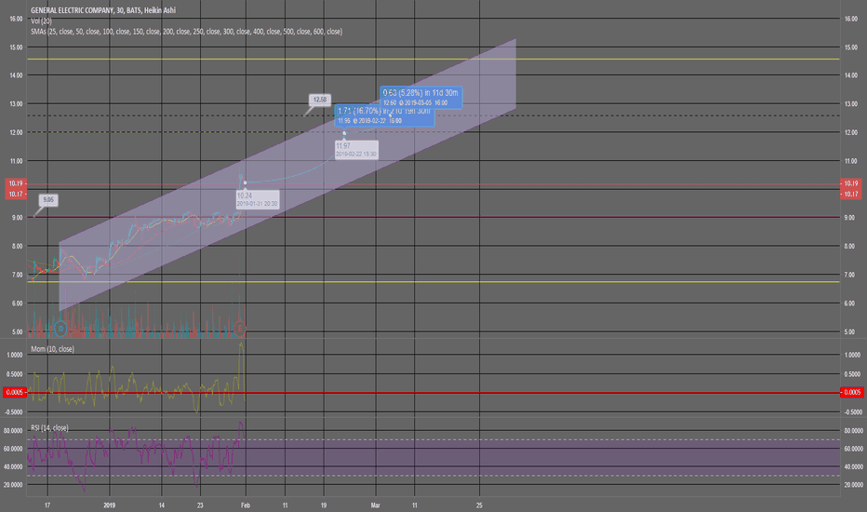Click the red 0.0005 momentum label at left
Image resolution: width=867 pixels, height=512 pixels.
point(15,392)
